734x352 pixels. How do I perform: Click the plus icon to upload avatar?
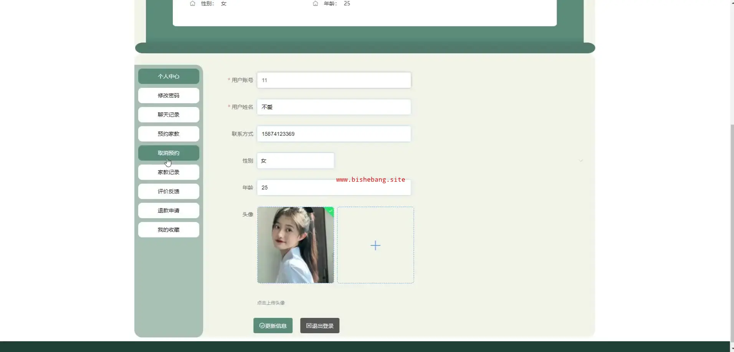point(375,245)
